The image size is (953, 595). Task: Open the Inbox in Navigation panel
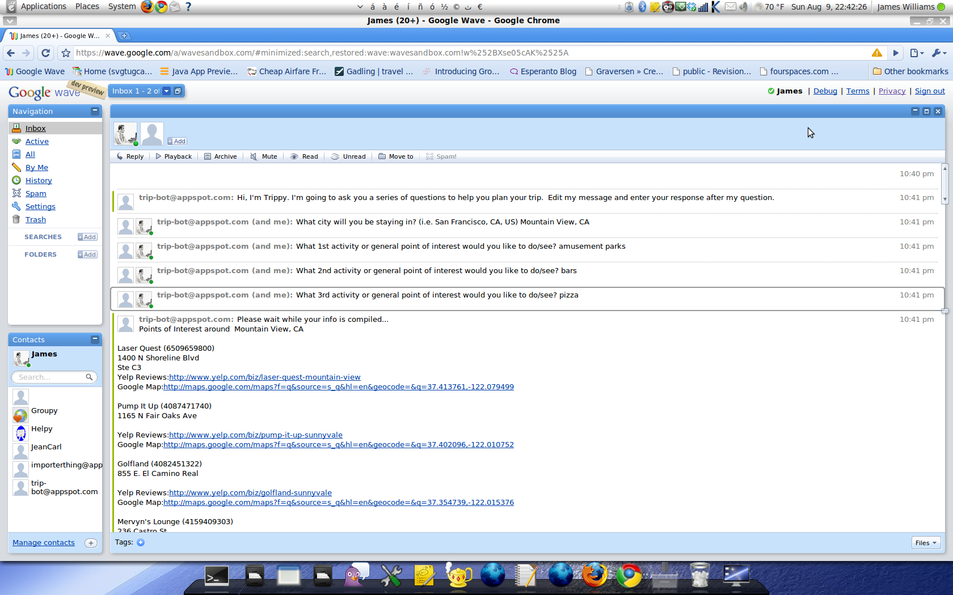[x=35, y=129]
